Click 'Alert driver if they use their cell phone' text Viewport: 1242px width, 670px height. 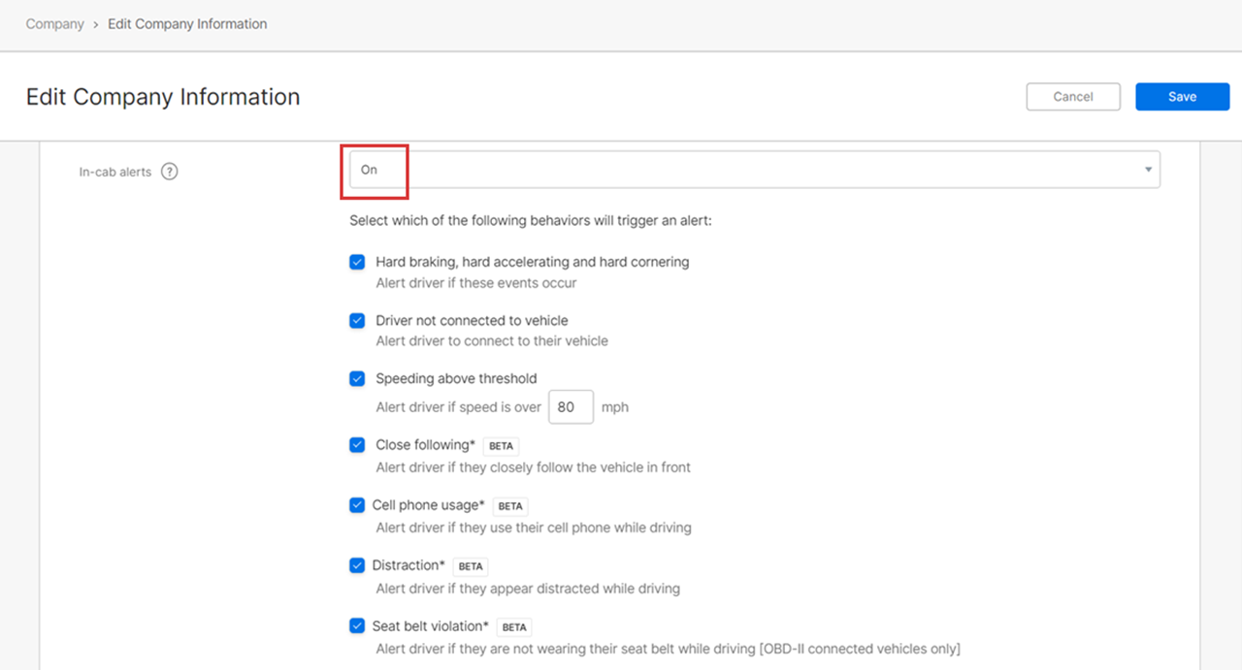(534, 528)
